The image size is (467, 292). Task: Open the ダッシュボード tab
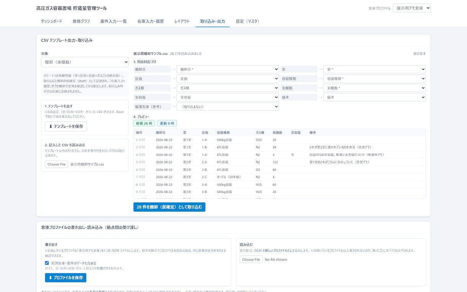[x=51, y=21]
